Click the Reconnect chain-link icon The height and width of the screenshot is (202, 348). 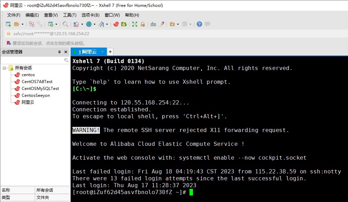(x=40, y=24)
